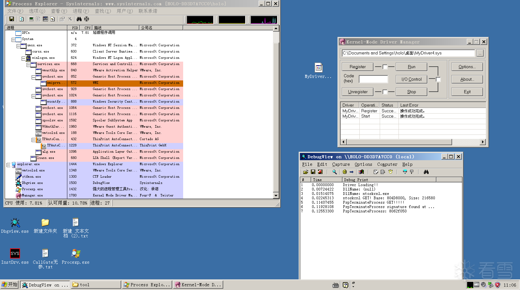This screenshot has height=290, width=520.
Task: Open the Computer menu in DebugView
Action: point(387,164)
